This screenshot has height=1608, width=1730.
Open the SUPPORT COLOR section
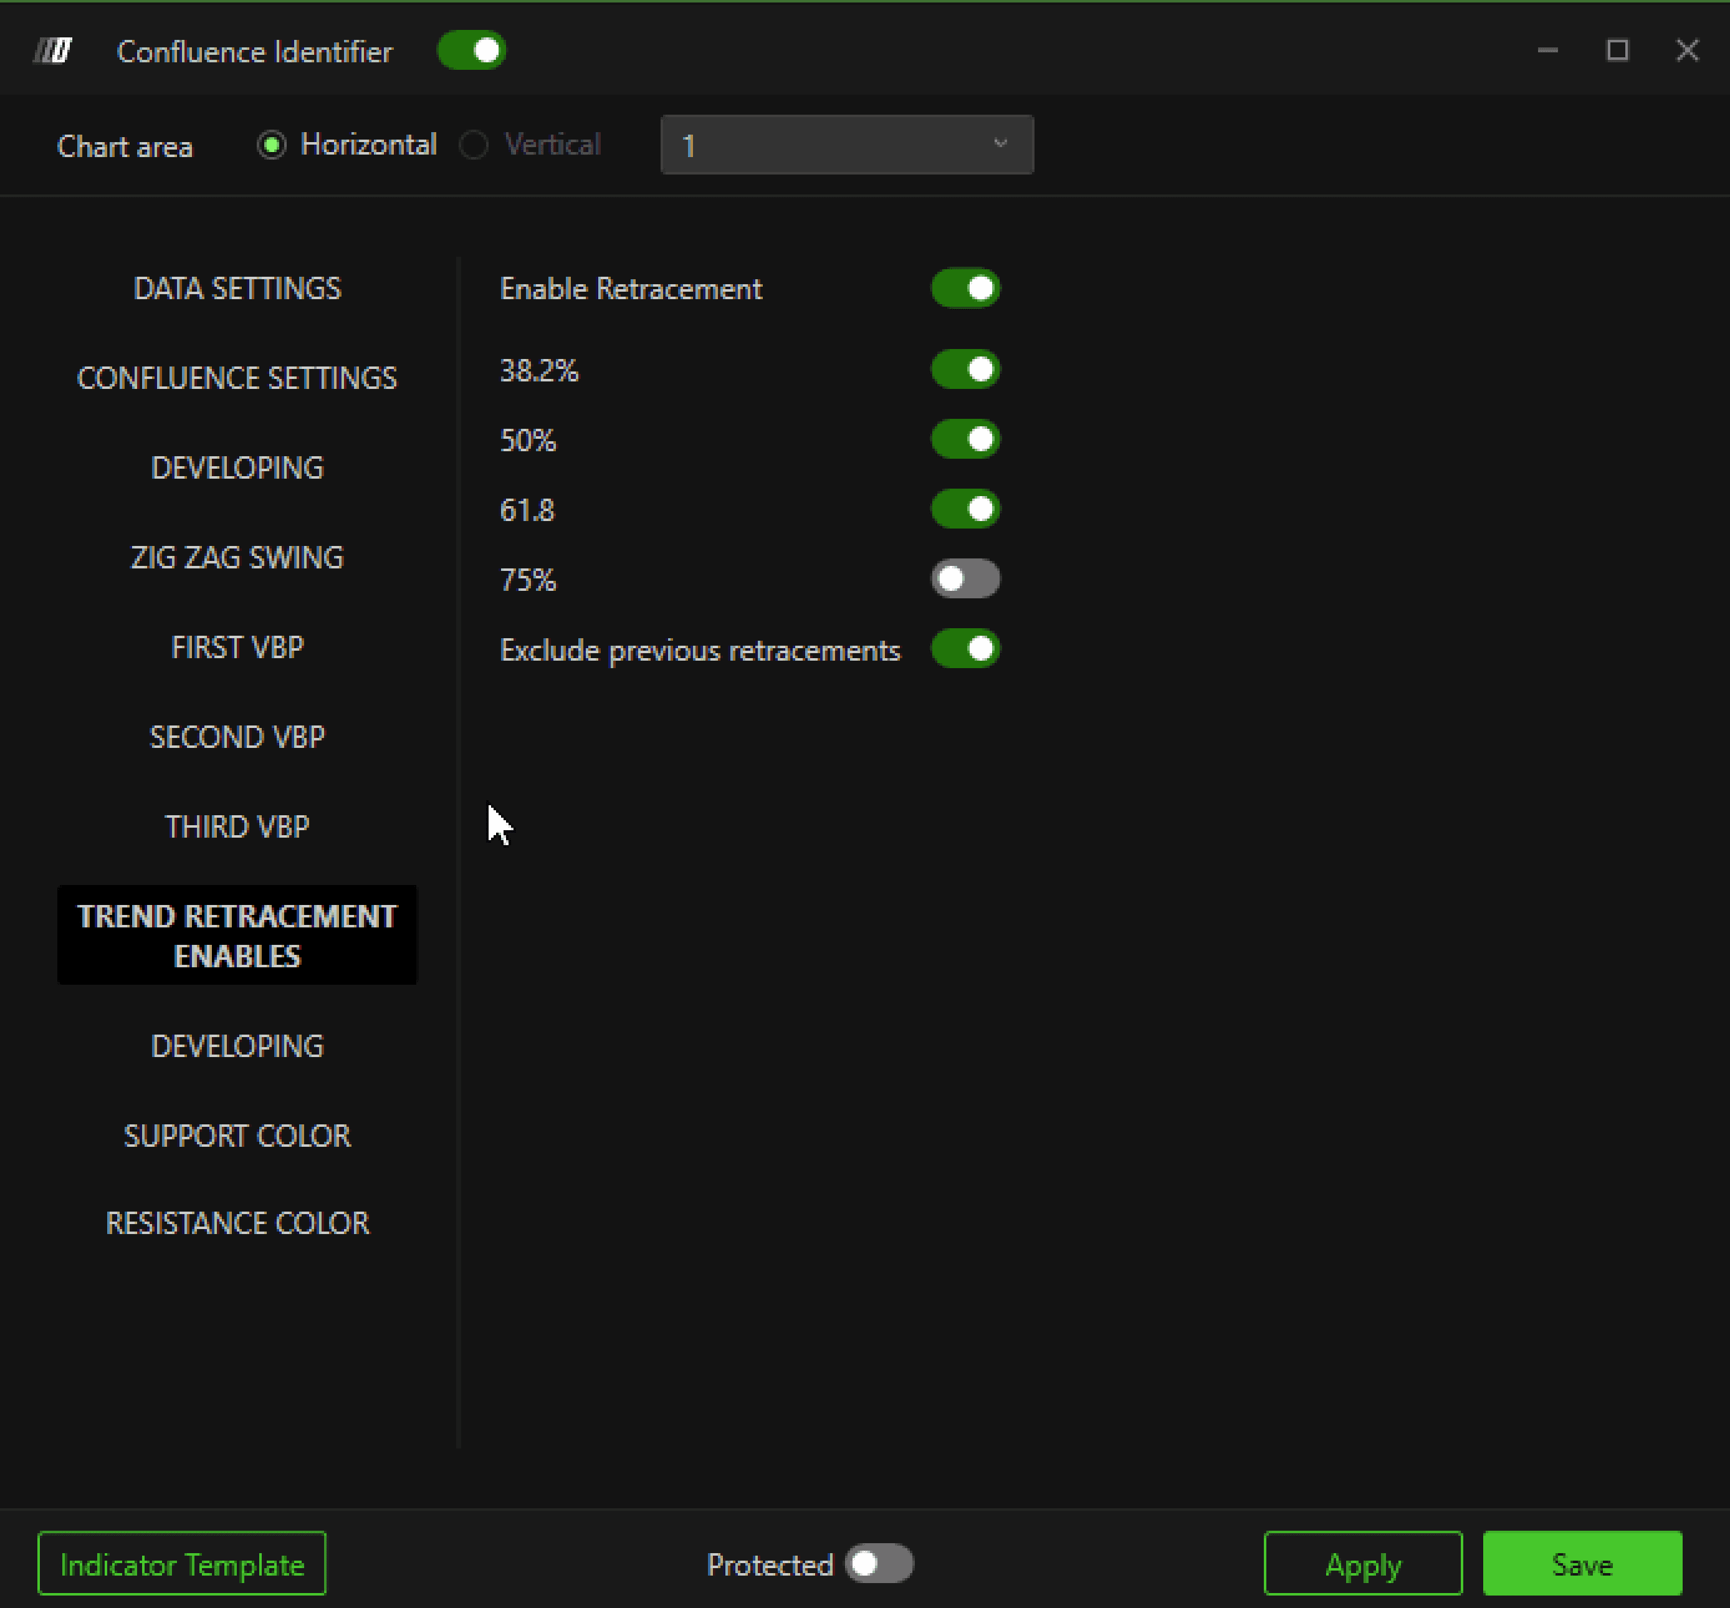tap(237, 1136)
